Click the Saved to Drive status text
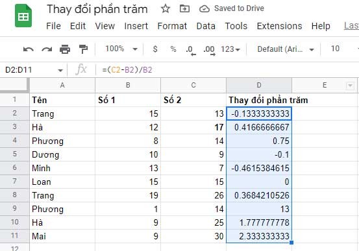Image resolution: width=359 pixels, height=251 pixels. click(239, 8)
